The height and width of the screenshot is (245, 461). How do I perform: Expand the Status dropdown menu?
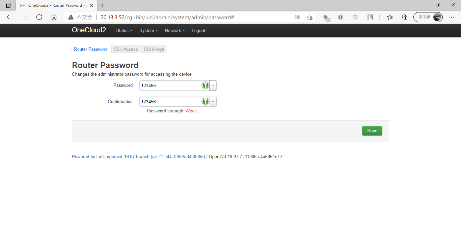click(x=124, y=31)
